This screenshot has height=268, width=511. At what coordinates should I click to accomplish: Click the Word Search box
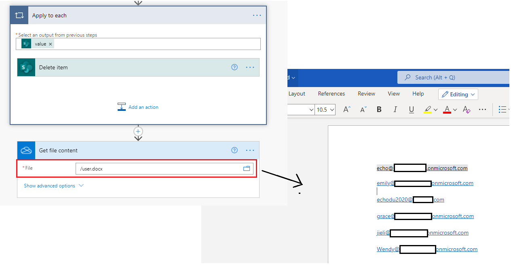pyautogui.click(x=453, y=77)
